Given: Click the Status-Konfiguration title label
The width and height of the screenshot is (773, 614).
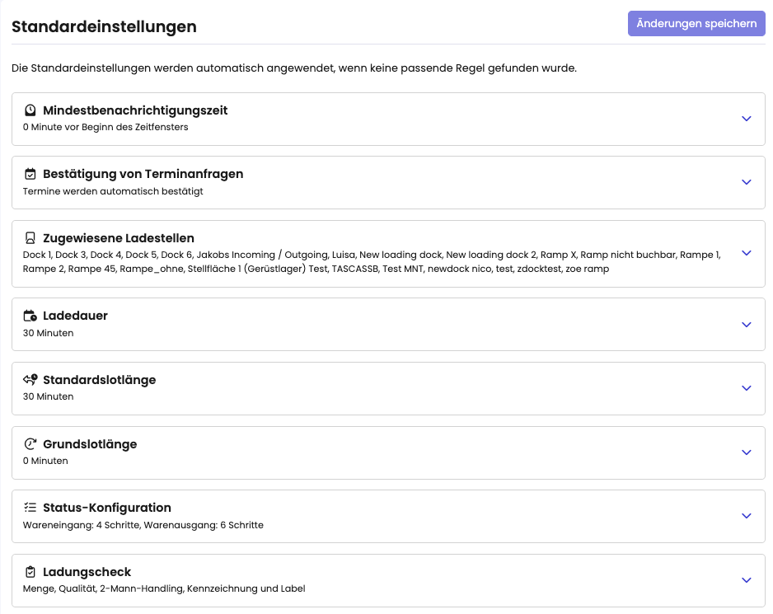Looking at the screenshot, I should 107,508.
